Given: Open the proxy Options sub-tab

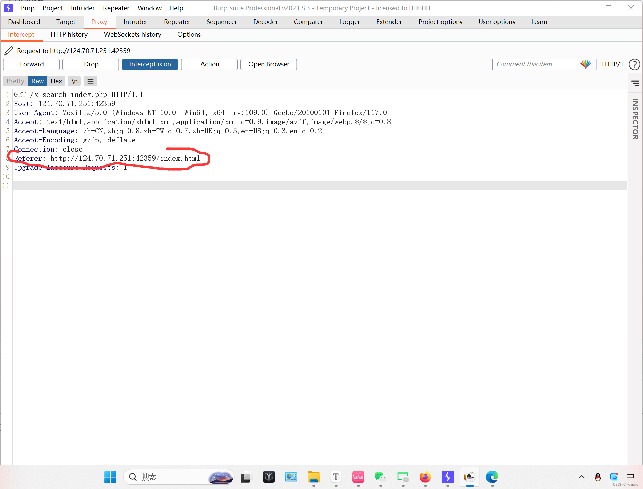Looking at the screenshot, I should click(x=189, y=34).
